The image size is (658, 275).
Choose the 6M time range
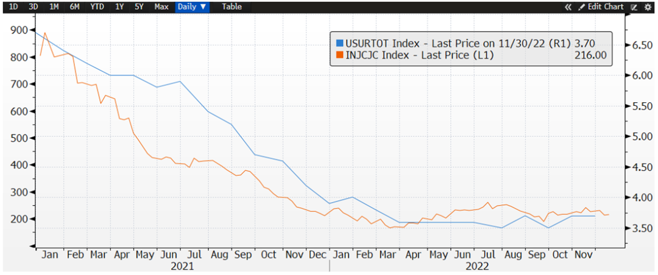74,7
